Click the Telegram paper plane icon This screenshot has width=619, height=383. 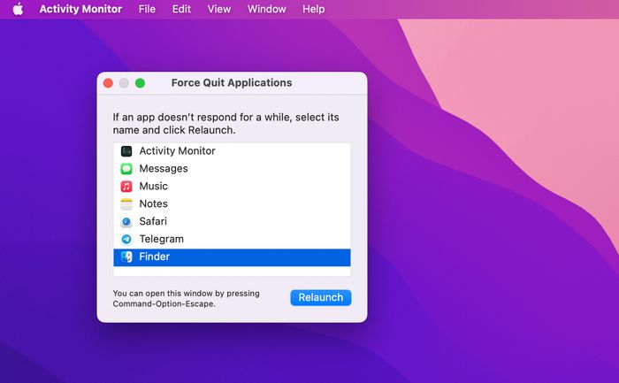[126, 239]
